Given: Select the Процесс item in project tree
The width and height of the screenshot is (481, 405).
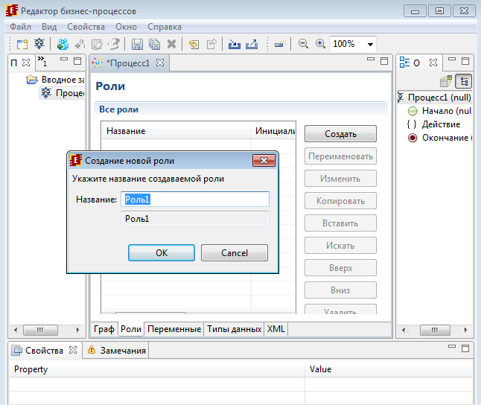Looking at the screenshot, I should click(x=63, y=93).
